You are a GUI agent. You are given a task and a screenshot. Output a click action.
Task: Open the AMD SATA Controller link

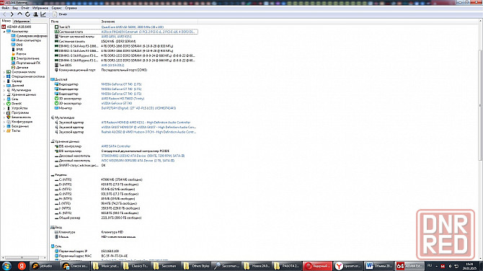116,146
